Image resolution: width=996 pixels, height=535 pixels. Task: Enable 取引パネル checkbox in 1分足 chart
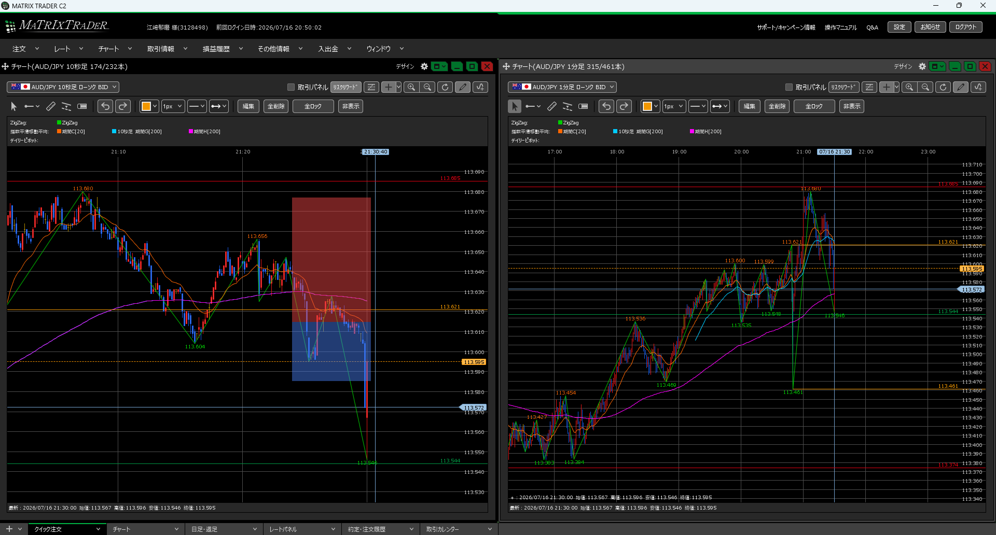pyautogui.click(x=789, y=87)
